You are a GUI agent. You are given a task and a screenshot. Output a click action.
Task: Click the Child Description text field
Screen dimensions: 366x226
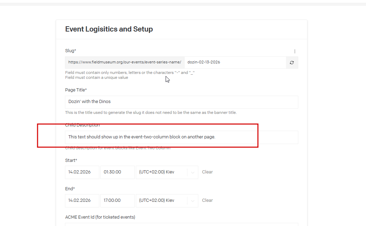pyautogui.click(x=181, y=137)
